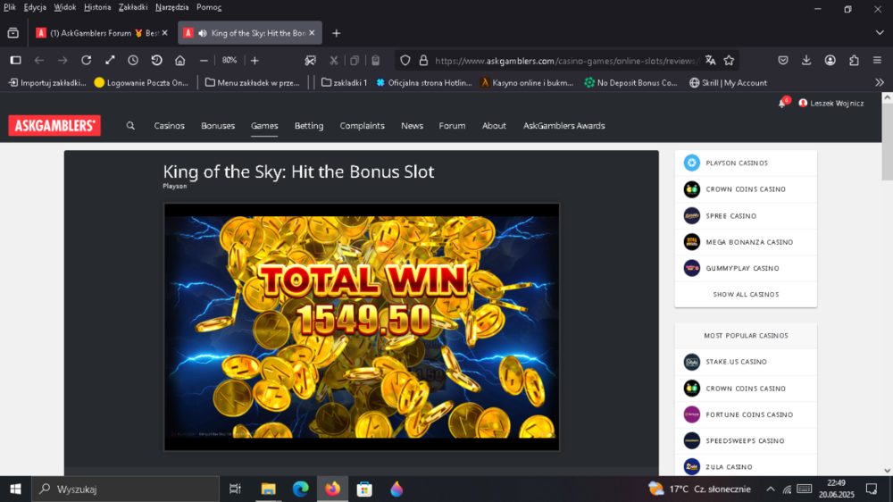Toggle the Firefox sidebar button
This screenshot has height=502, width=893.
[x=16, y=60]
